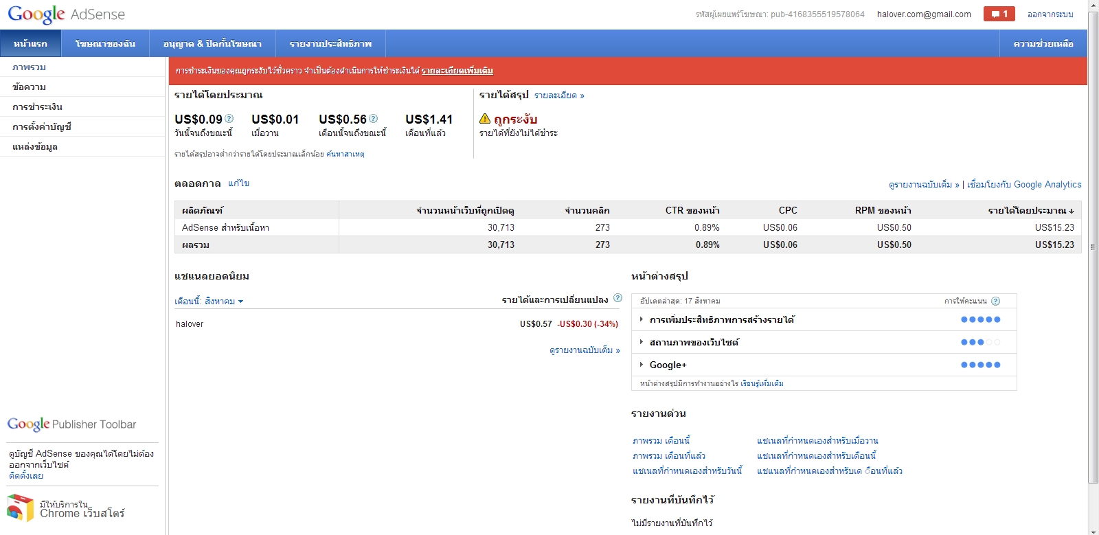Image resolution: width=1099 pixels, height=535 pixels.
Task: Open the last-month custom channels quick report
Action: (830, 471)
